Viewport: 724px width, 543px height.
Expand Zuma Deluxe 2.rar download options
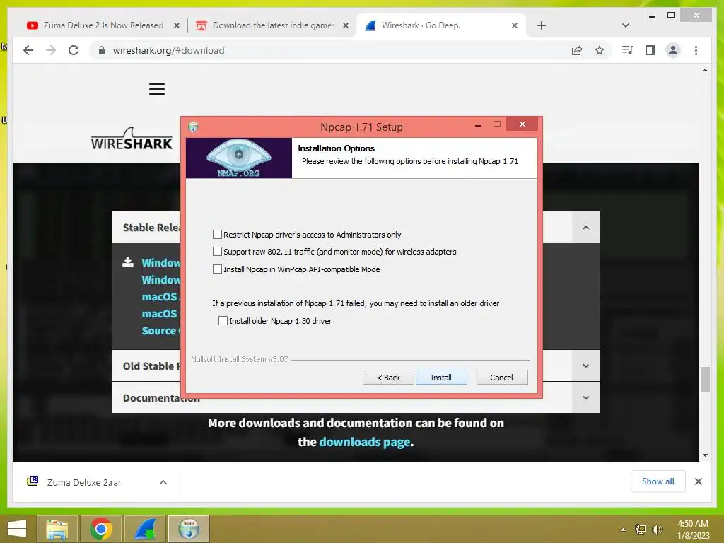pos(163,482)
